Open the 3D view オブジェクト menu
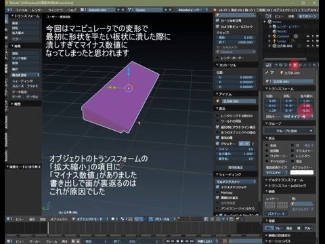The height and width of the screenshot is (244, 325). [59, 219]
